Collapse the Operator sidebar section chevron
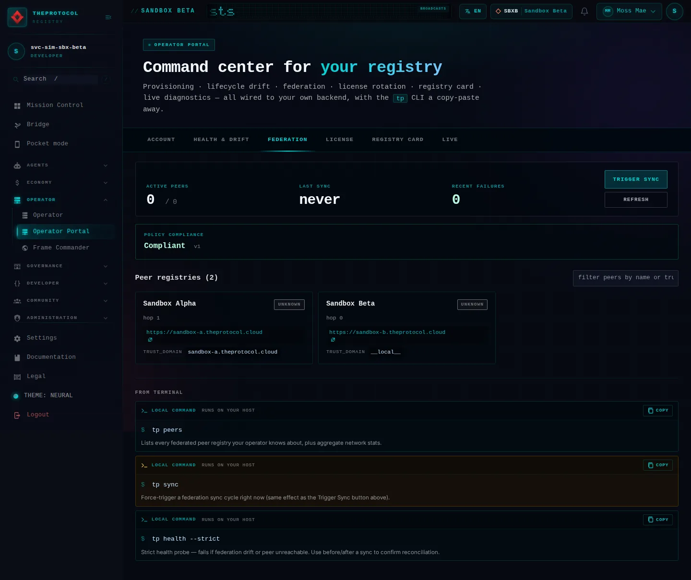The height and width of the screenshot is (580, 691). point(106,200)
